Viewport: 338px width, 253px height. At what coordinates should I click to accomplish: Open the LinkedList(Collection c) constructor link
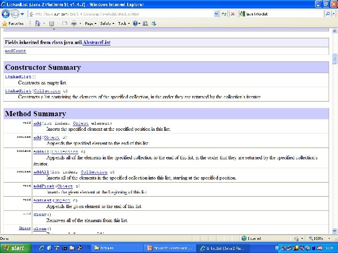coord(18,91)
